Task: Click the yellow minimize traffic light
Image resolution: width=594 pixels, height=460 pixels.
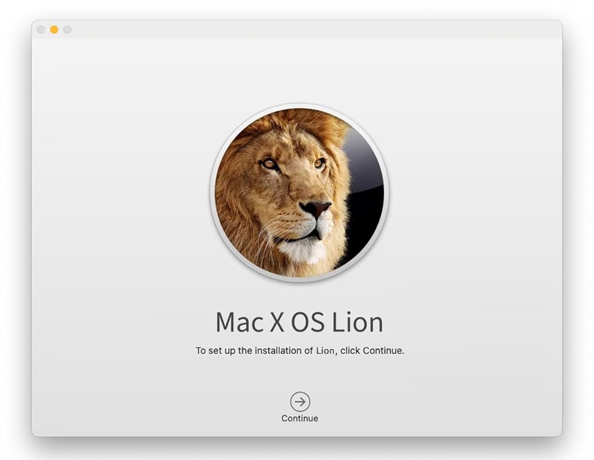Action: [x=53, y=28]
